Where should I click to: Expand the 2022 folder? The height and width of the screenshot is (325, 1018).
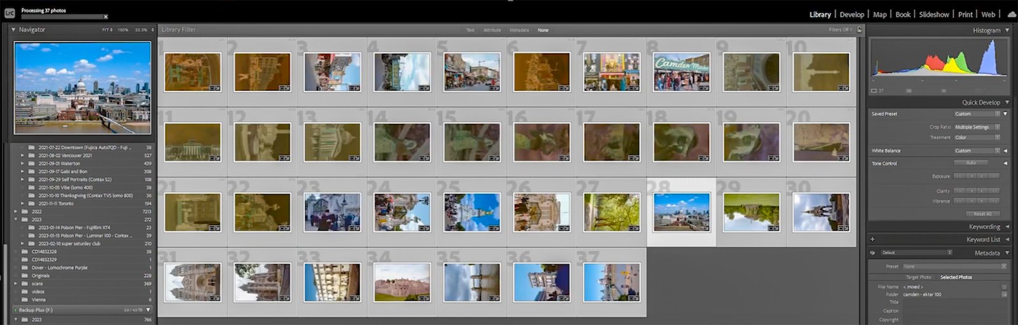16,211
